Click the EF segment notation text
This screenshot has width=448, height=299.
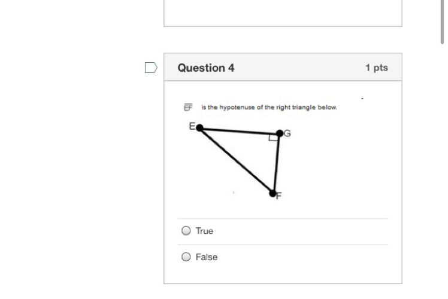click(188, 108)
